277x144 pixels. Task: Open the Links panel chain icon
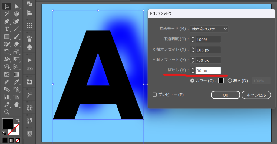[29, 69]
